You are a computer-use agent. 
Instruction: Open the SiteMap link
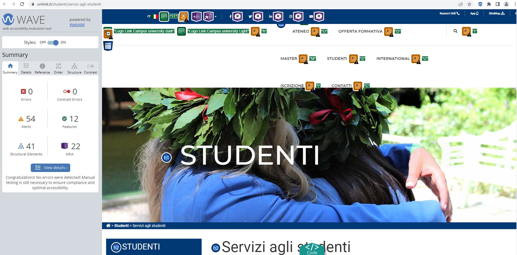coord(497,13)
